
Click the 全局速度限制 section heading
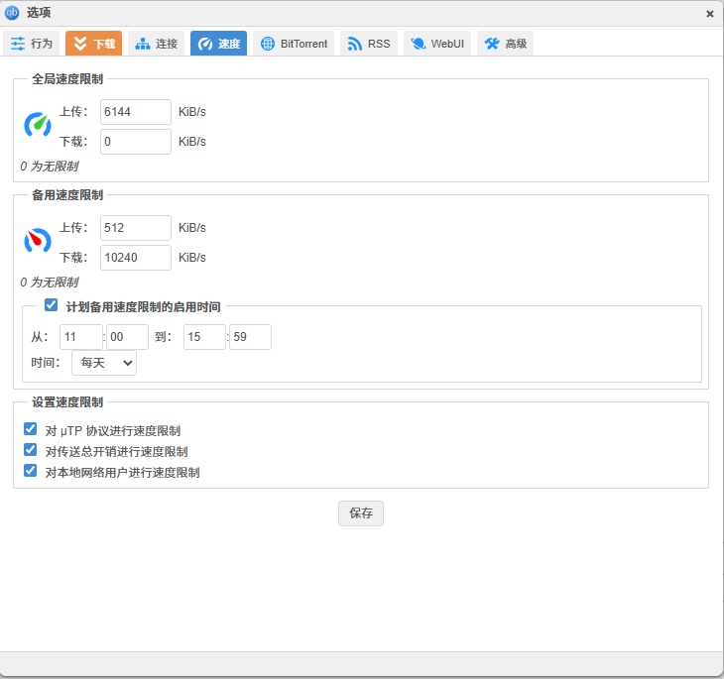coord(67,79)
